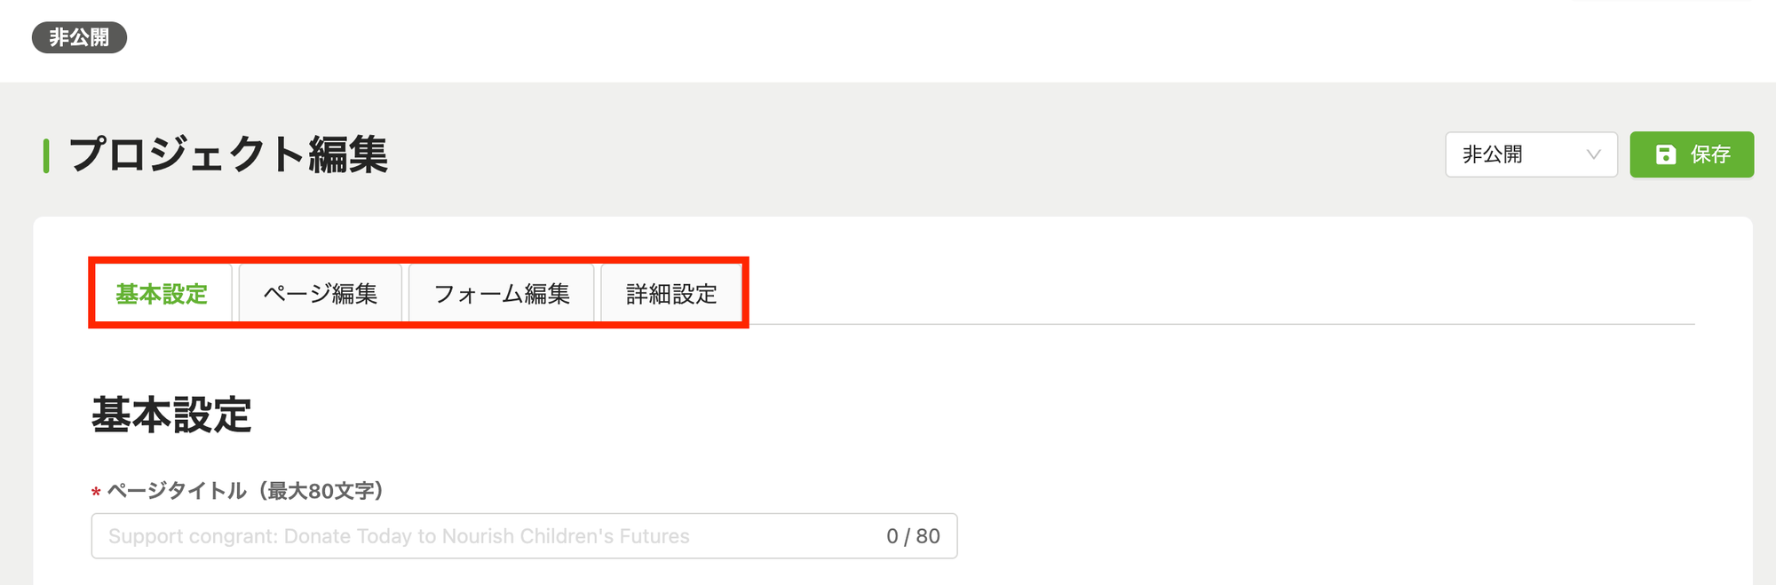
Task: Switch to the ページ編集 tab
Action: (x=321, y=293)
